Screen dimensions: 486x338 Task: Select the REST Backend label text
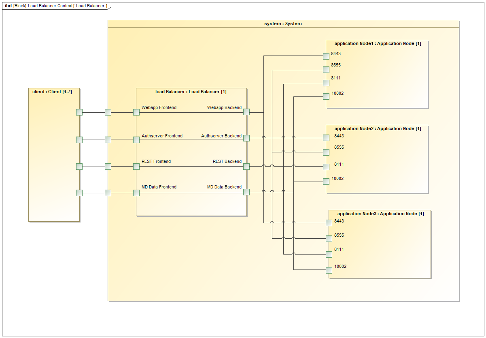pos(227,162)
